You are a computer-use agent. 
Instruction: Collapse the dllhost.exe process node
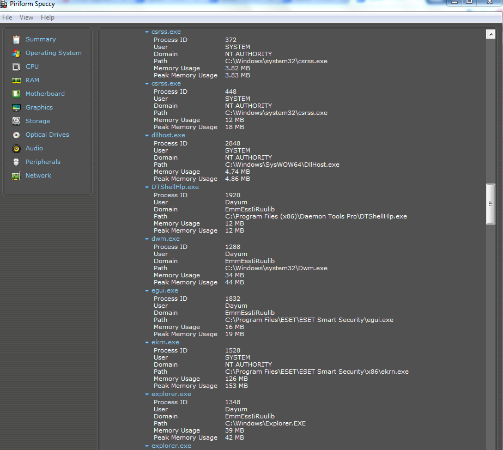pos(147,136)
